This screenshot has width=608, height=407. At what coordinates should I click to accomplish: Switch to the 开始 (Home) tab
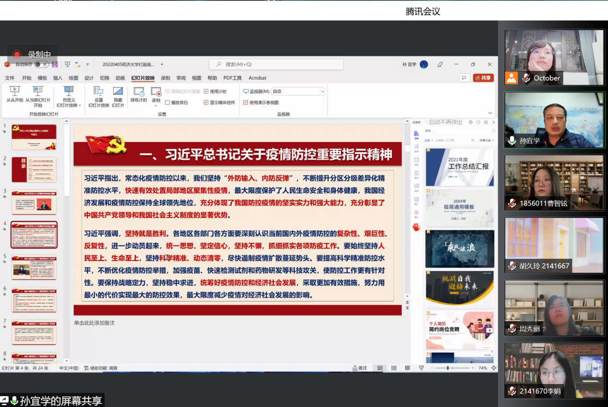pyautogui.click(x=26, y=78)
